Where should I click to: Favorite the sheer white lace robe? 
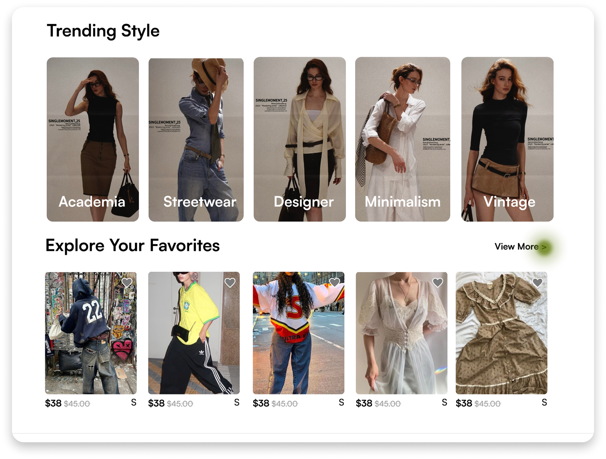click(437, 282)
